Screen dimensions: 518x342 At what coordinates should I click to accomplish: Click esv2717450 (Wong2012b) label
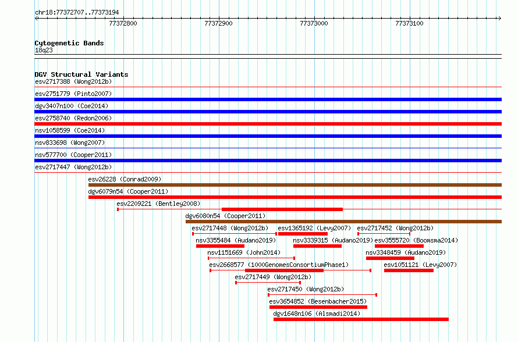306,289
